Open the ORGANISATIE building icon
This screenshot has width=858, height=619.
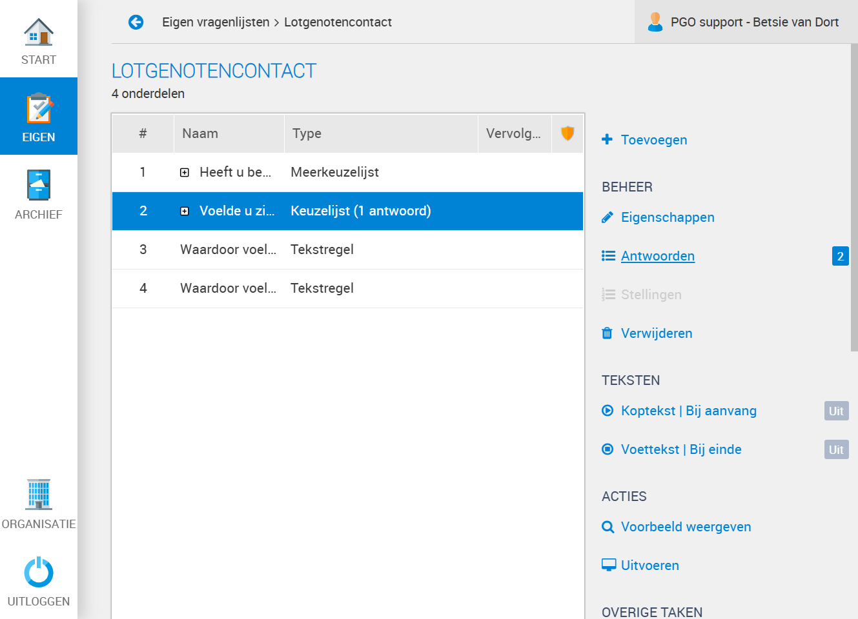[x=39, y=495]
